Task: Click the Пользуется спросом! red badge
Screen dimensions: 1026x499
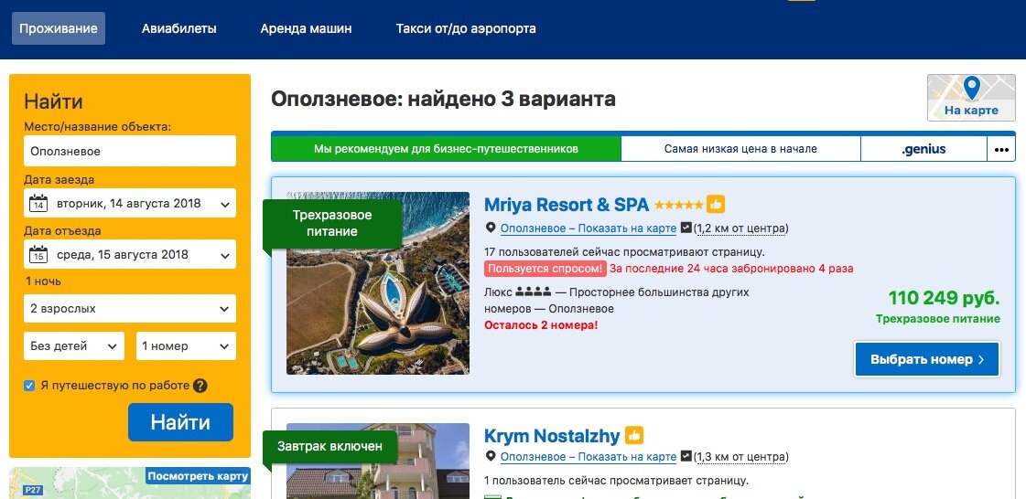Action: coord(545,269)
